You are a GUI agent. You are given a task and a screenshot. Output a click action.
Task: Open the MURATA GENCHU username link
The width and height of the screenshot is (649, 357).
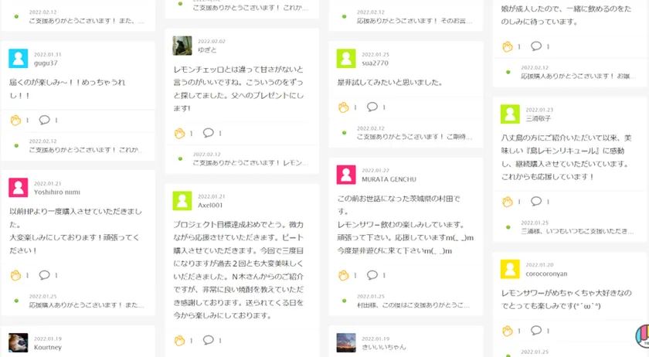pos(389,179)
